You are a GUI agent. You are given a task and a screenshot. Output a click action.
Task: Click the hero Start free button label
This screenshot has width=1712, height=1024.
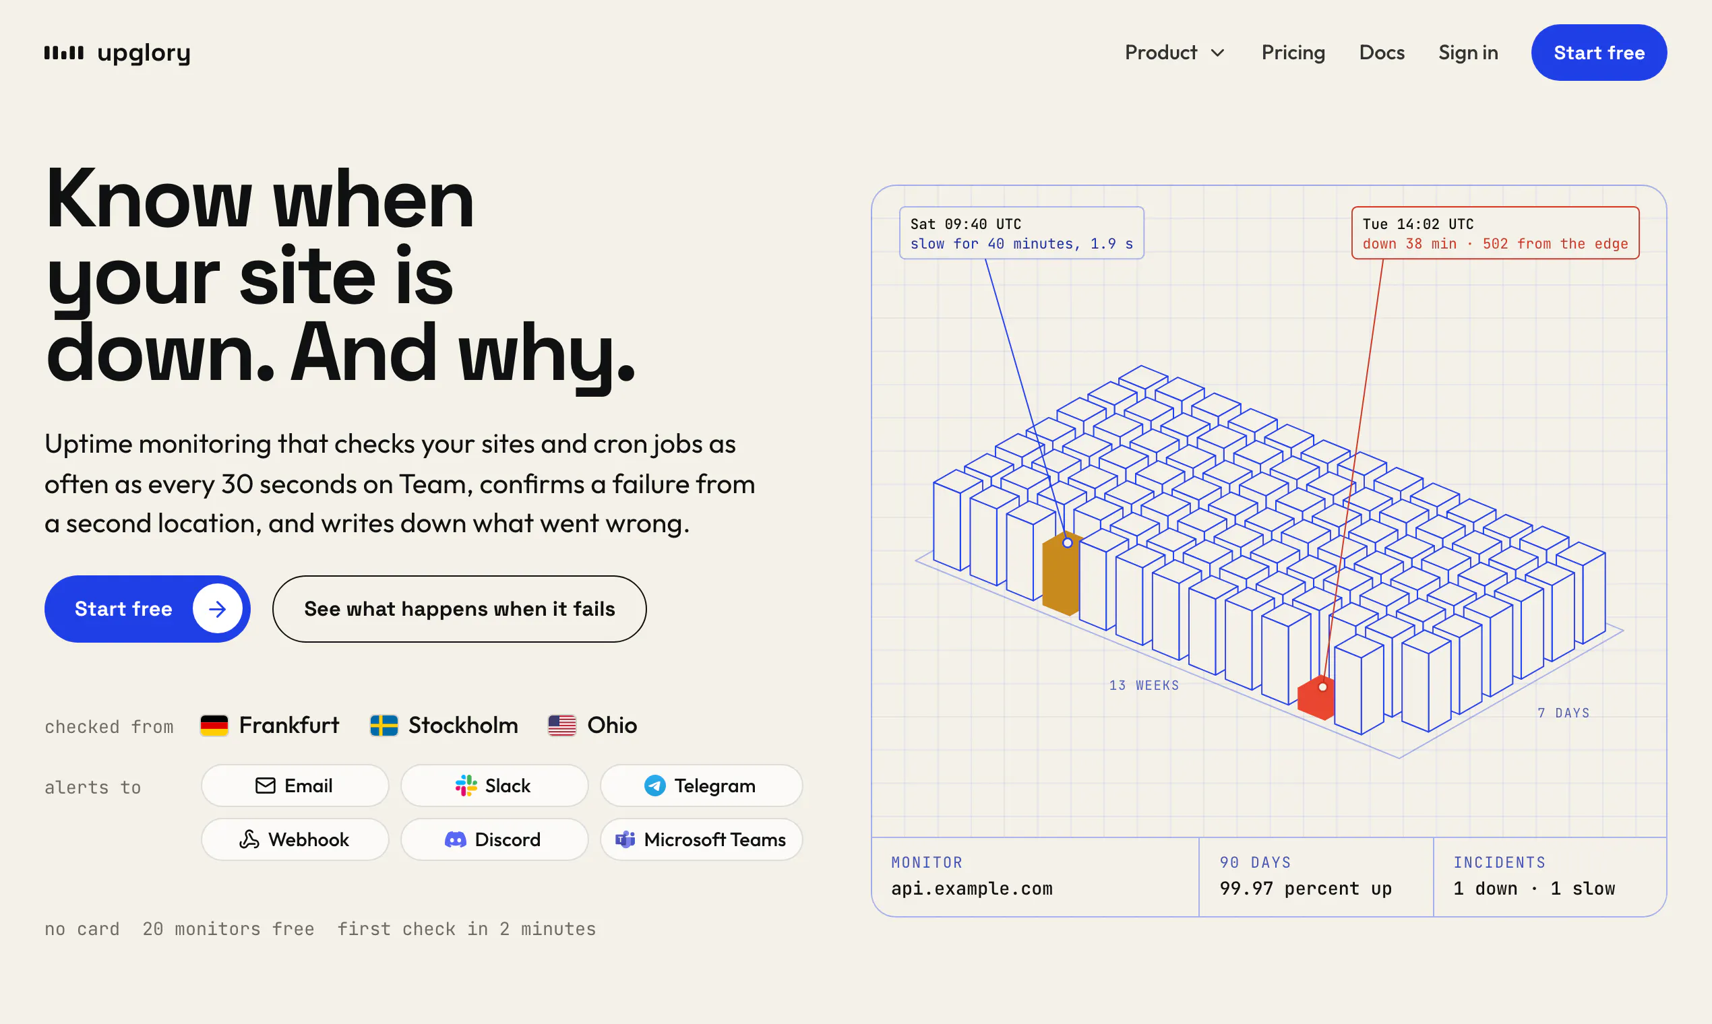pos(123,608)
